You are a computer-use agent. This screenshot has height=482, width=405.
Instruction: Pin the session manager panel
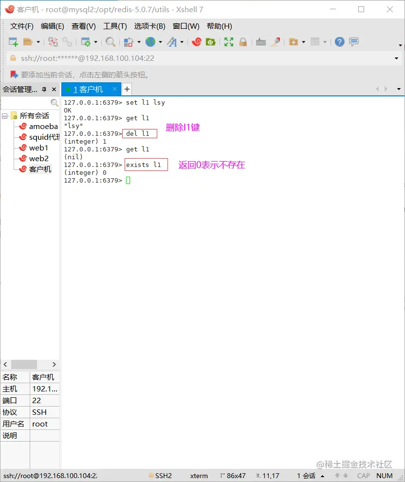pyautogui.click(x=44, y=90)
